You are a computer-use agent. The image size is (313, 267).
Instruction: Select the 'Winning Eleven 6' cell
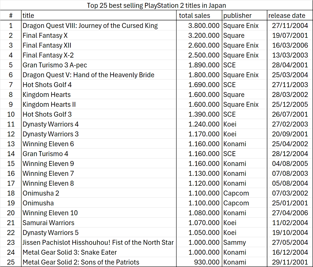[x=99, y=144]
